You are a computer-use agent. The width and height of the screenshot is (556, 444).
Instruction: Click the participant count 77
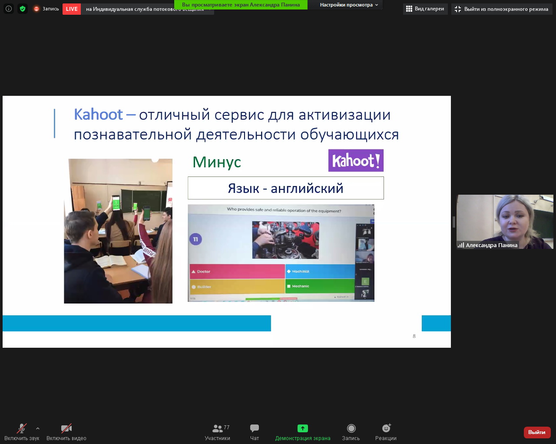click(226, 428)
